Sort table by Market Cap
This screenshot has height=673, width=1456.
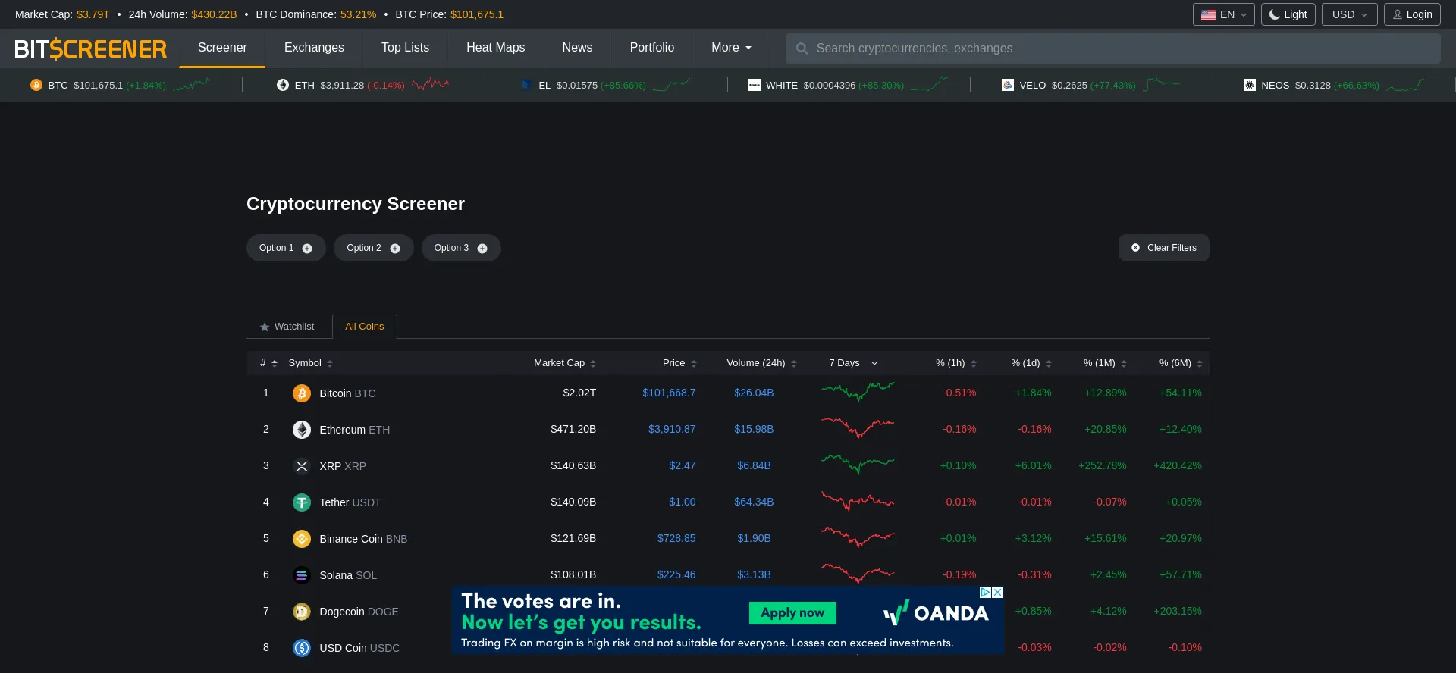tap(565, 363)
